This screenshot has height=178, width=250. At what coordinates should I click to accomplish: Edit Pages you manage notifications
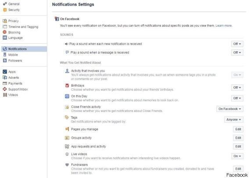click(x=238, y=129)
